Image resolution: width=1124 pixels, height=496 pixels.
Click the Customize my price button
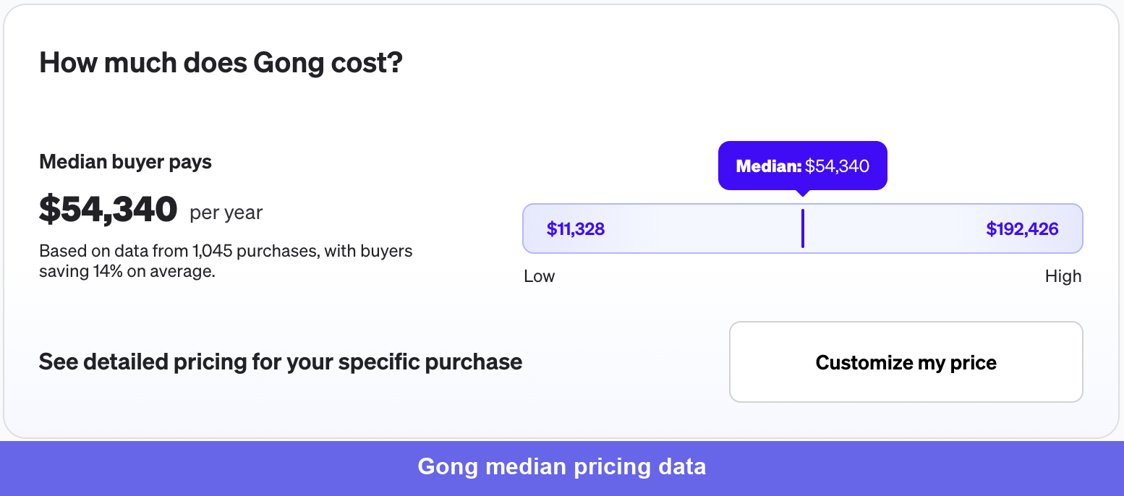(x=906, y=362)
